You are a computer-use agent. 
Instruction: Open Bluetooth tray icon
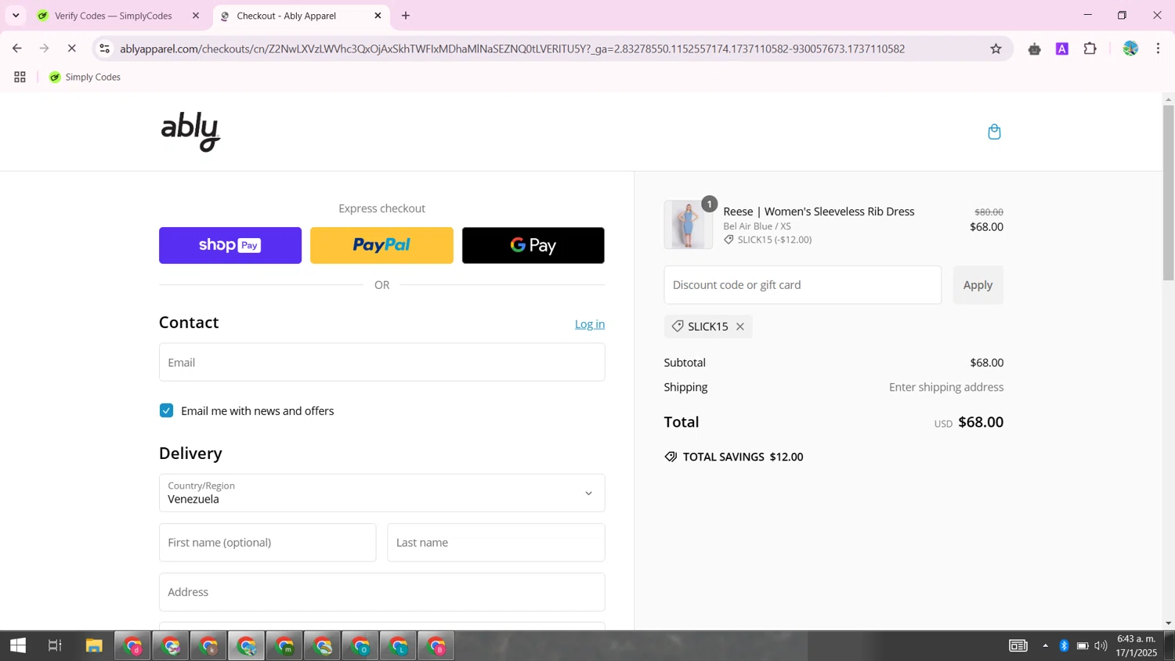pyautogui.click(x=1064, y=646)
